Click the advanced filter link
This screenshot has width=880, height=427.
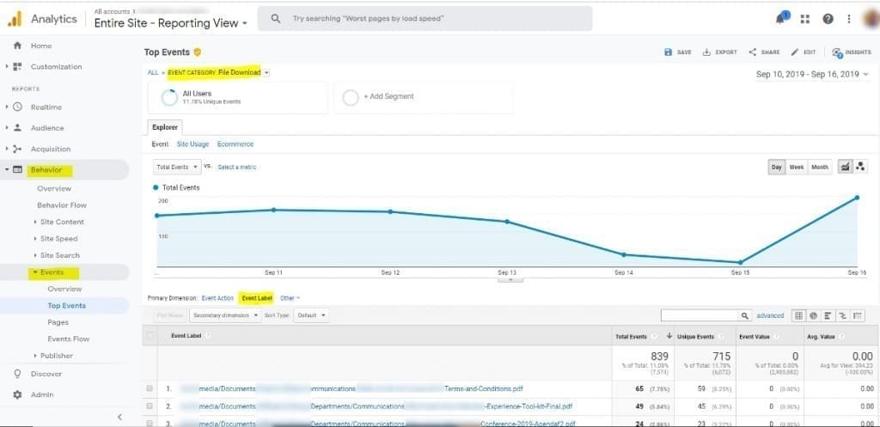pyautogui.click(x=770, y=316)
